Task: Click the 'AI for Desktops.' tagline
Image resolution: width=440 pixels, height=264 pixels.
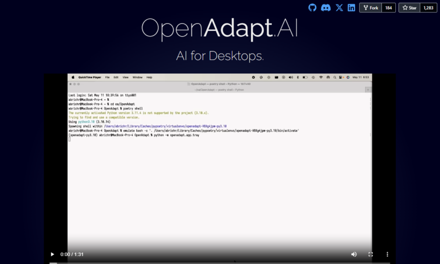Action: pos(220,55)
